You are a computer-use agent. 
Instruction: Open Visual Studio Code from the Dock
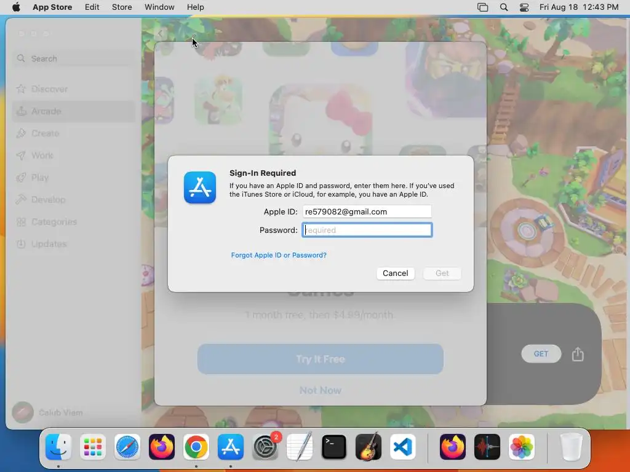402,447
